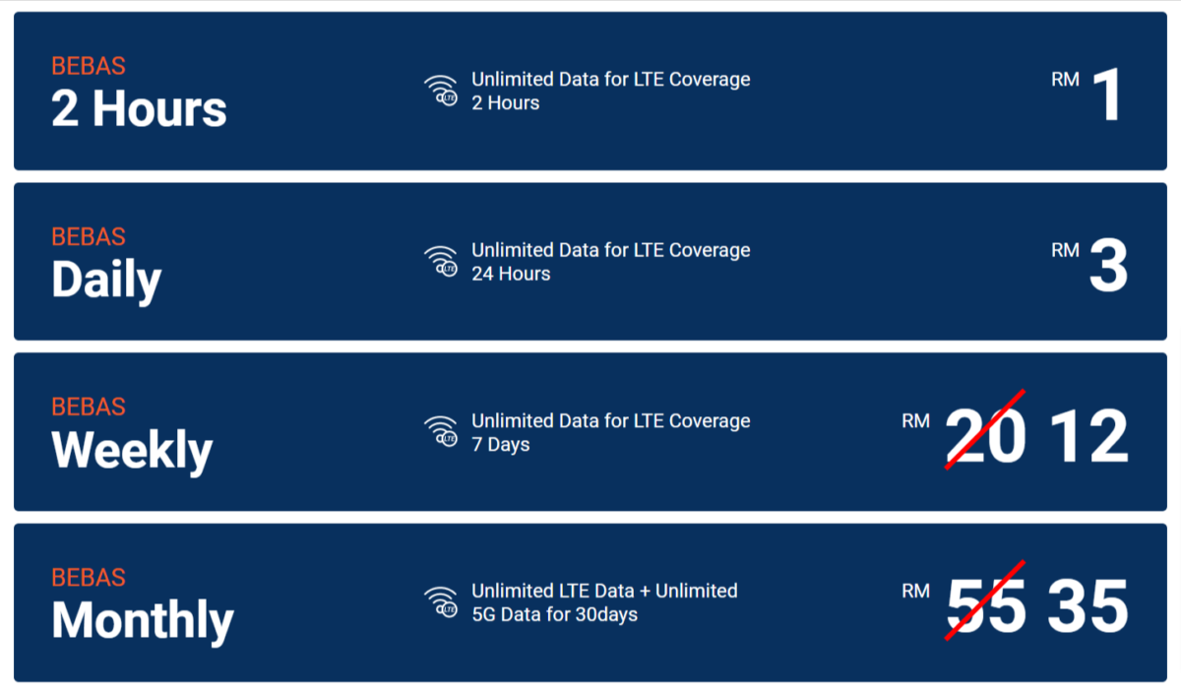Select the "2 Hours" plan title
The height and width of the screenshot is (693, 1181).
139,109
